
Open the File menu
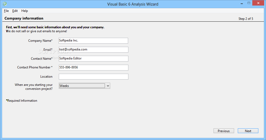[x=6, y=11]
